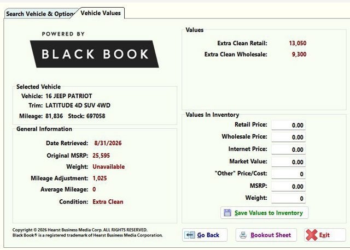Click the Extra Clean Retail label

pos(242,43)
